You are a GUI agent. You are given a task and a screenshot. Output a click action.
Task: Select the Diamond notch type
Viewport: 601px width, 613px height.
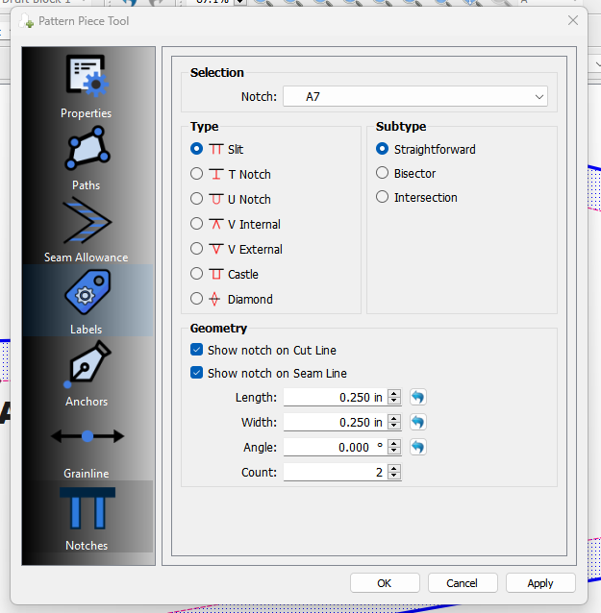232,299
